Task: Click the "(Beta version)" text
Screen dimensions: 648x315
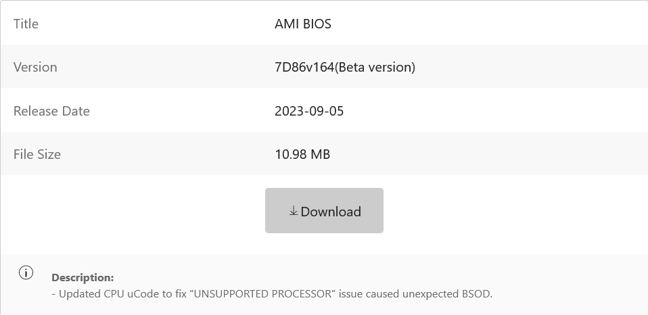Action: click(375, 68)
